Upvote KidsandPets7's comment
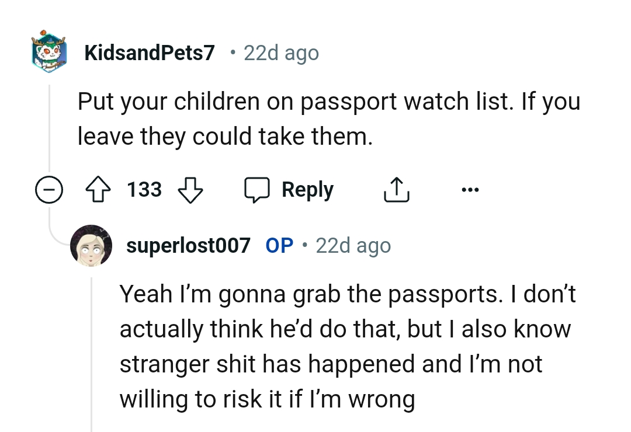This screenshot has width=631, height=432. 99,189
